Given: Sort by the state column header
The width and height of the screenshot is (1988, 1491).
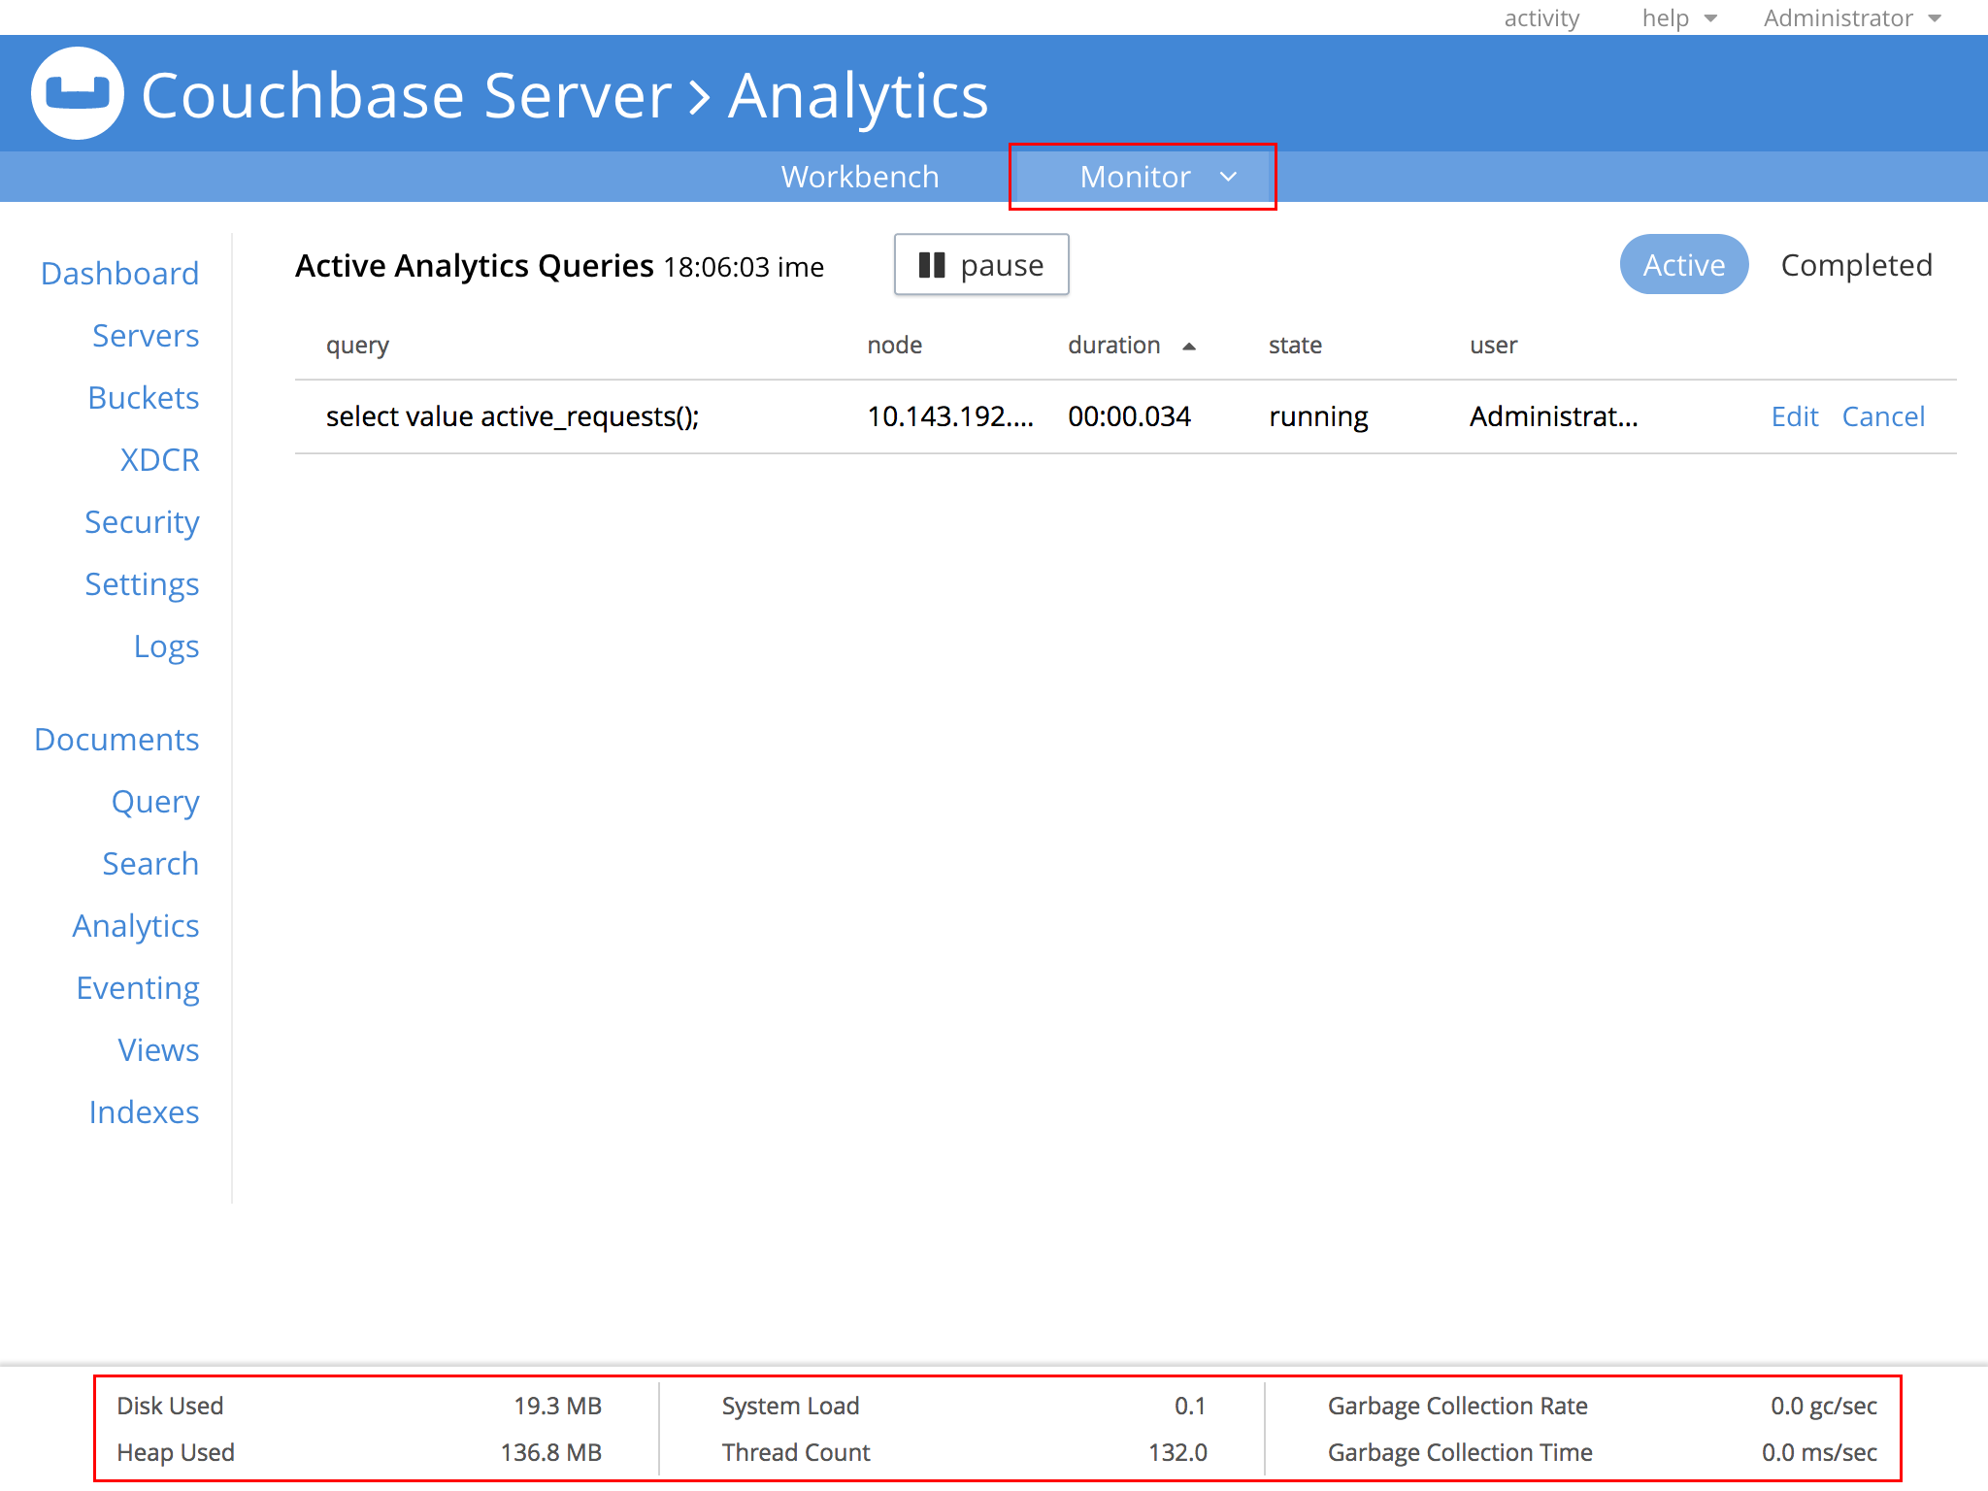Looking at the screenshot, I should (x=1295, y=346).
